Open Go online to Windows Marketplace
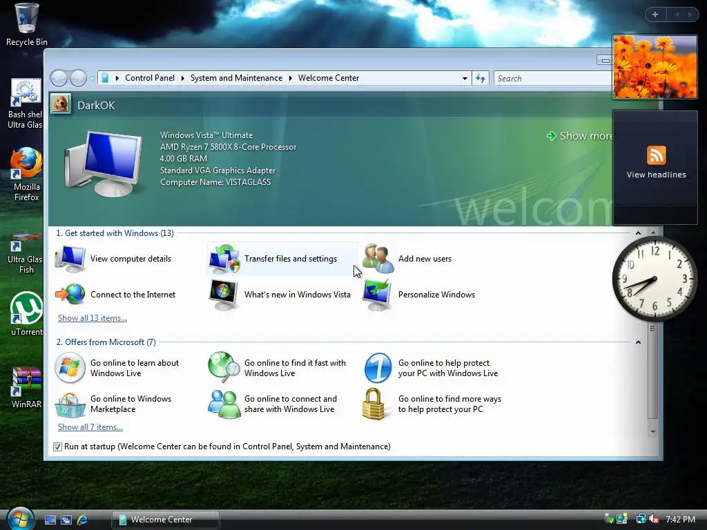The height and width of the screenshot is (530, 707). tap(114, 404)
